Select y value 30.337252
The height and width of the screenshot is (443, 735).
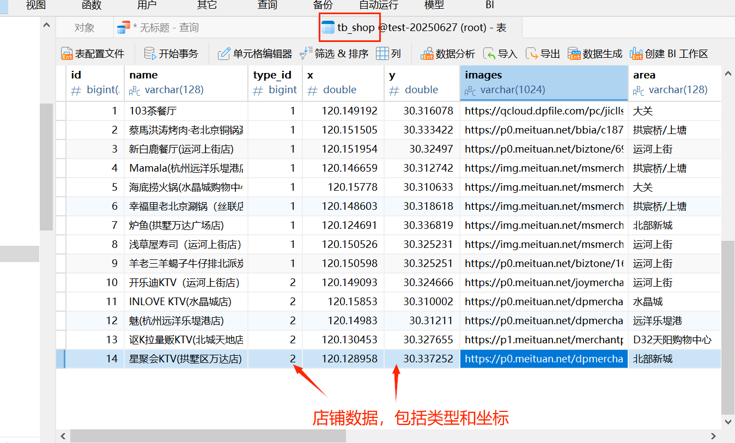point(422,359)
